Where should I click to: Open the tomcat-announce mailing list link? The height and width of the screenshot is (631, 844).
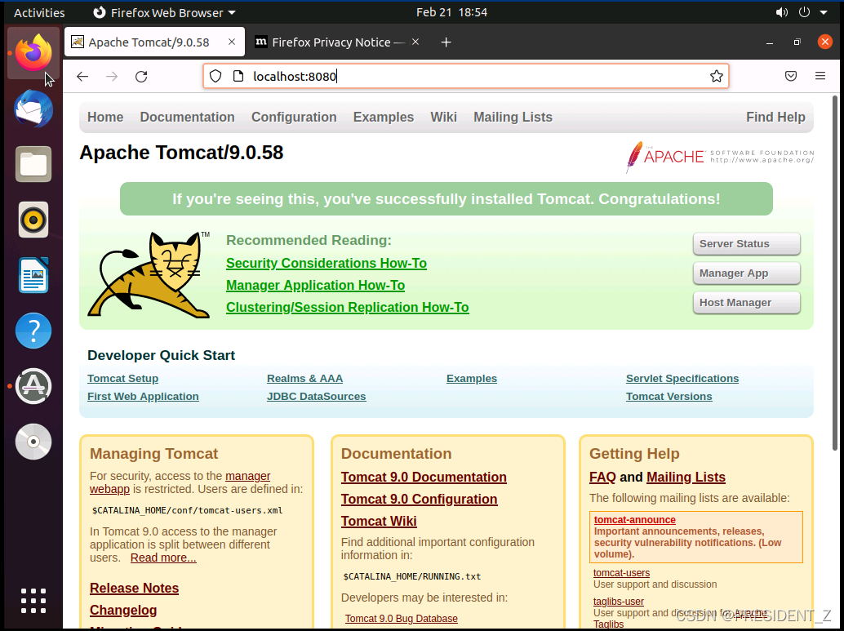[634, 519]
